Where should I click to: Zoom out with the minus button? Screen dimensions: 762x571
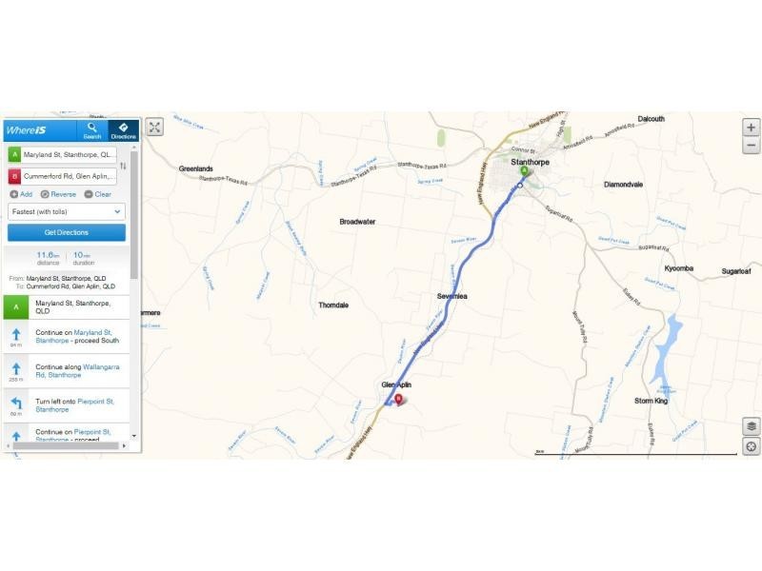click(751, 146)
